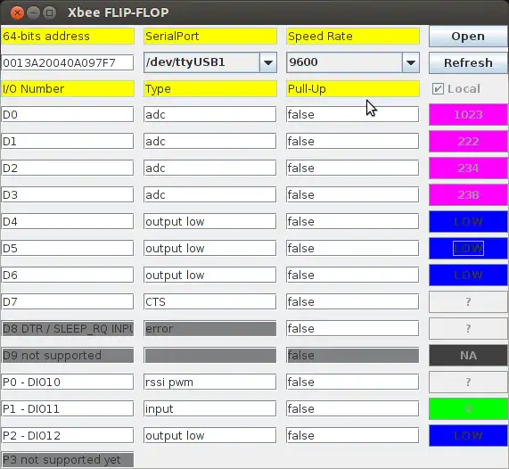Click the 'P3 not supported yet' field

68,460
